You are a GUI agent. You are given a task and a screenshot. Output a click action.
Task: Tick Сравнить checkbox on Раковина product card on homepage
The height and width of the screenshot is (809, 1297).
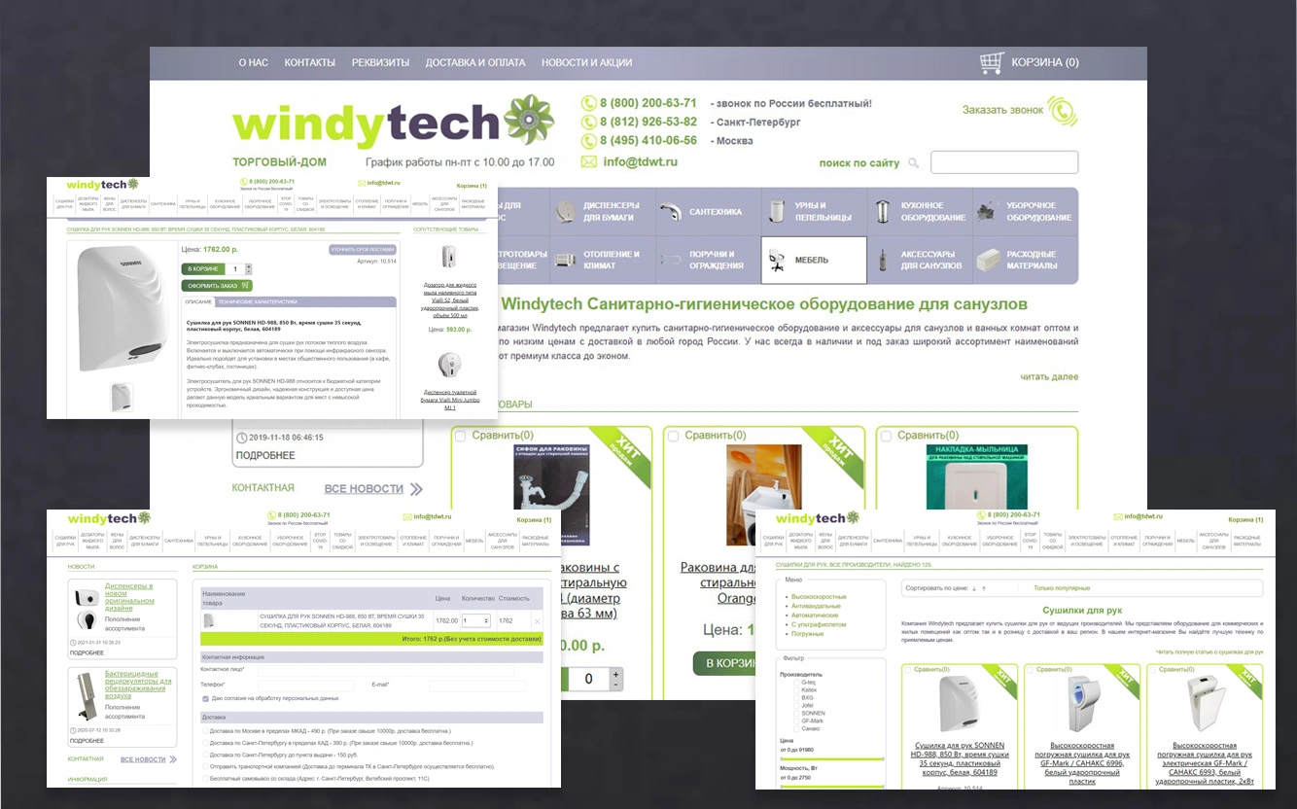(x=674, y=436)
